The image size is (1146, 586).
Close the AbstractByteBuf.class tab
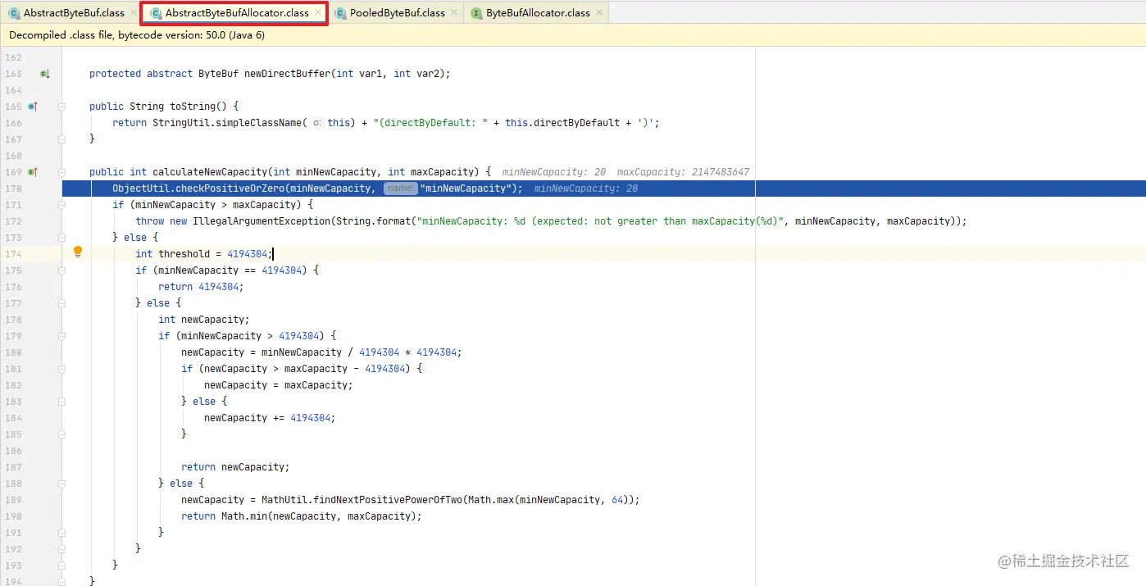pos(134,13)
